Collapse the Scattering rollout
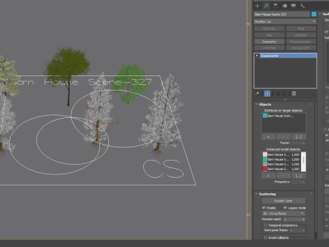The image size is (329, 247). click(x=267, y=194)
